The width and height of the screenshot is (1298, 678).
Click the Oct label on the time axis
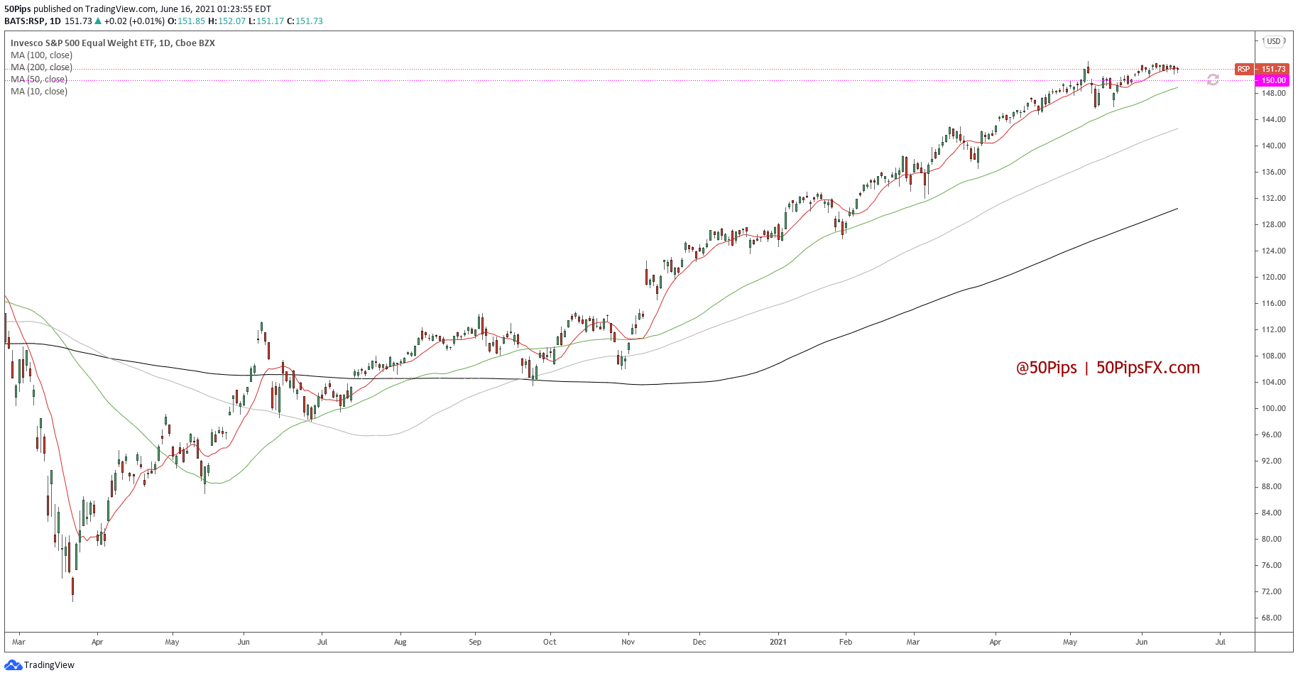tap(550, 642)
